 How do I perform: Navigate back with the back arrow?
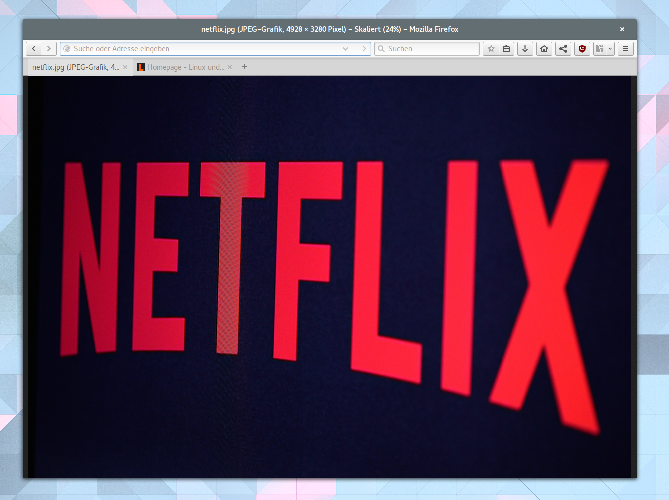[34, 48]
